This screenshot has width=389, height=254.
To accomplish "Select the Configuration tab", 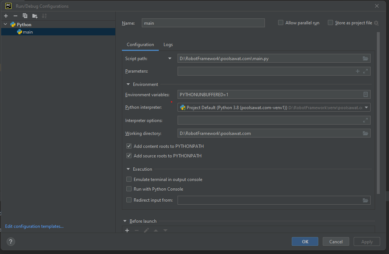I will tap(140, 45).
